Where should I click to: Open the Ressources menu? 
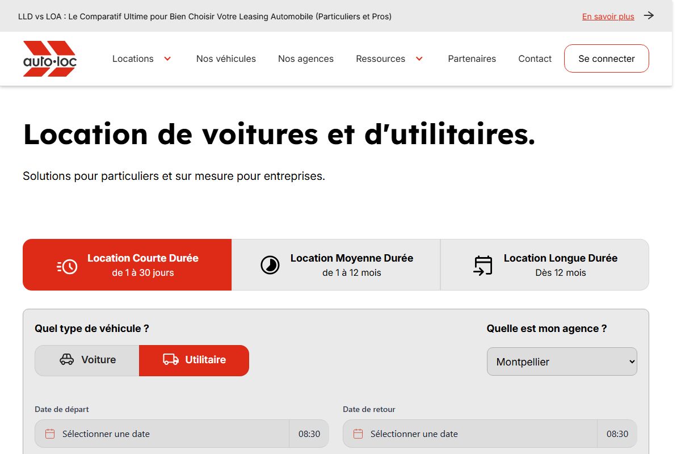click(380, 58)
